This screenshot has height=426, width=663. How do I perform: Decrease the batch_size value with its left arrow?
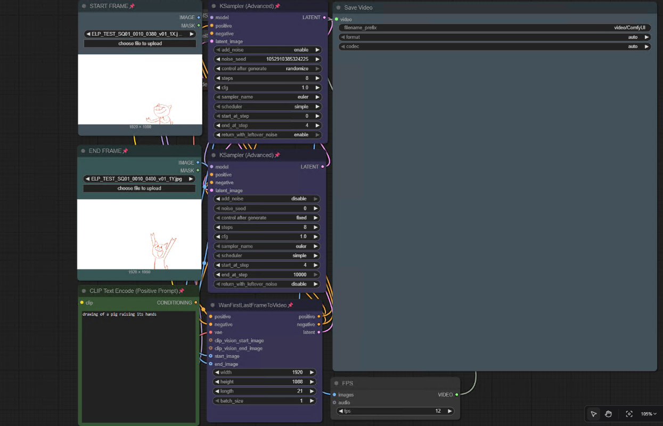pyautogui.click(x=217, y=401)
